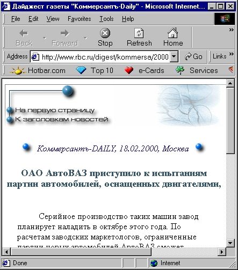Expand the Links toolbar chevron

tap(232, 54)
